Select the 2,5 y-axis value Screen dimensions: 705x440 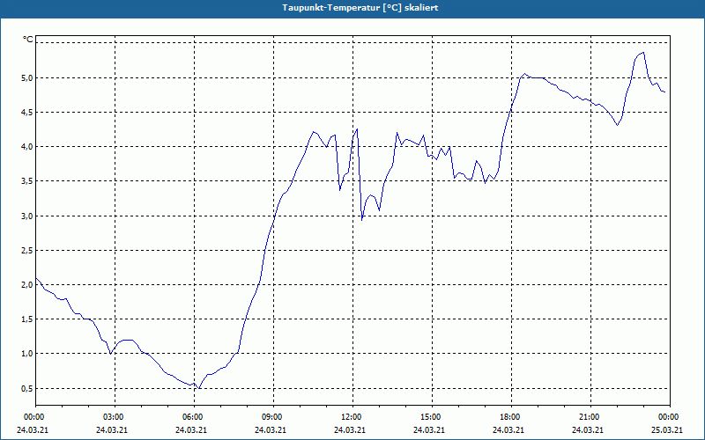27,250
